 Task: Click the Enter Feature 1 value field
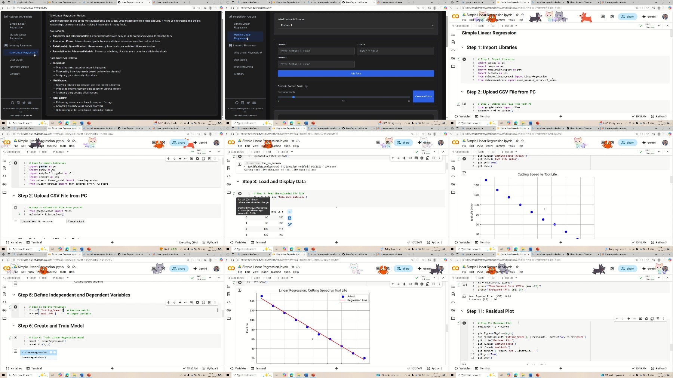coord(316,51)
